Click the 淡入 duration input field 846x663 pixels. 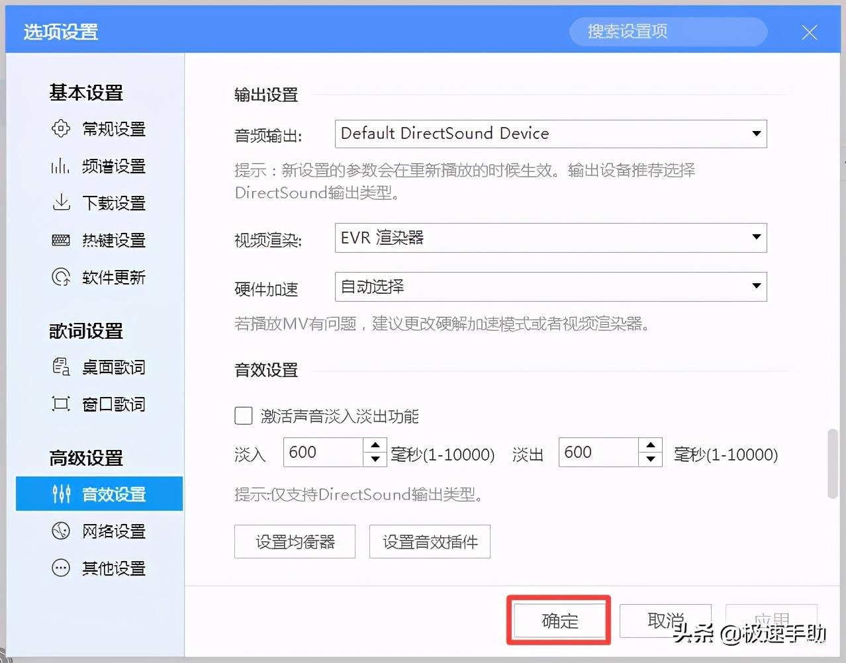click(324, 452)
